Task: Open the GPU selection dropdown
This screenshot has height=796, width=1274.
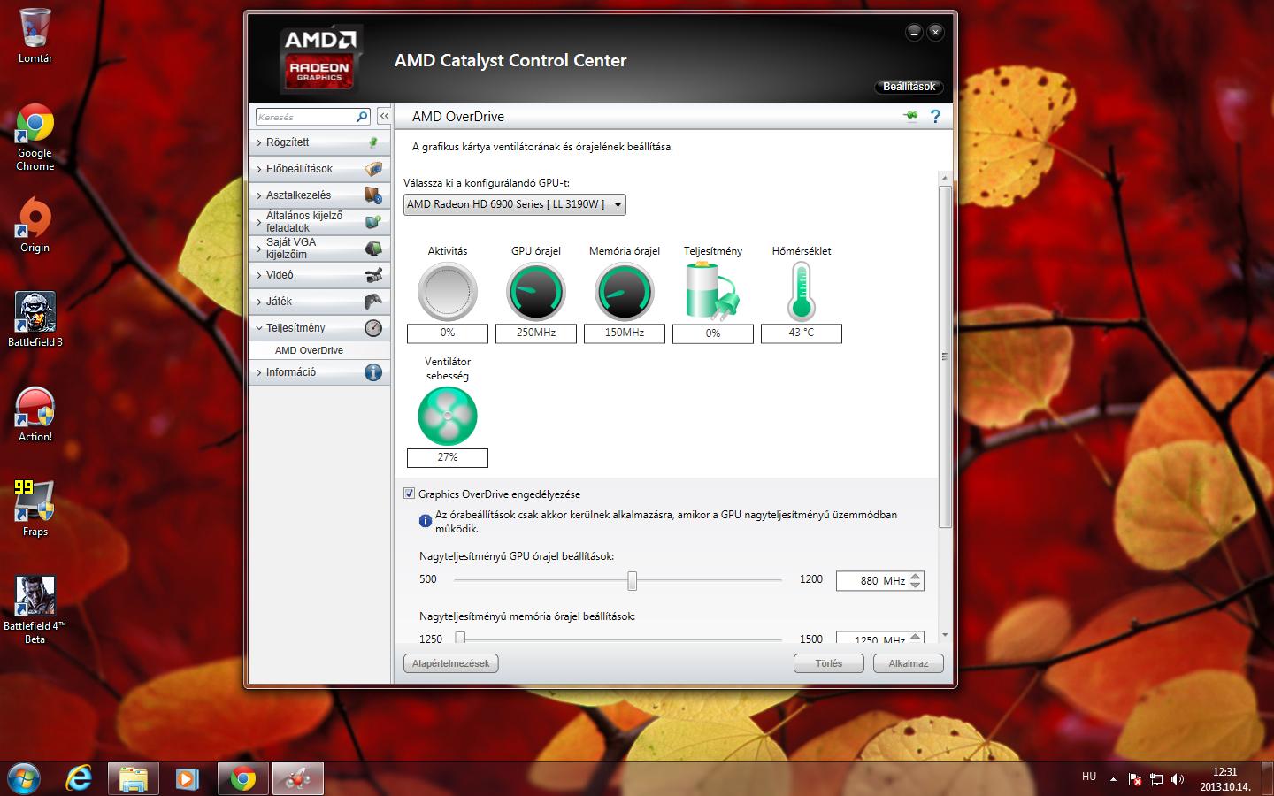Action: point(515,204)
